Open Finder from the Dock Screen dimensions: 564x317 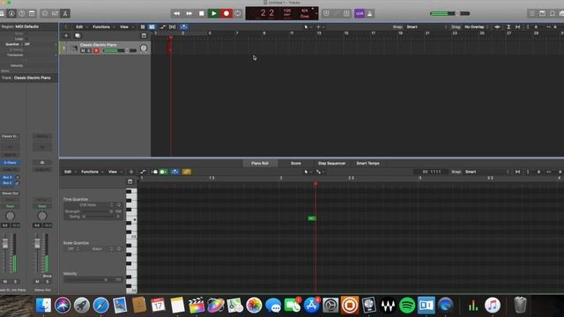43,306
